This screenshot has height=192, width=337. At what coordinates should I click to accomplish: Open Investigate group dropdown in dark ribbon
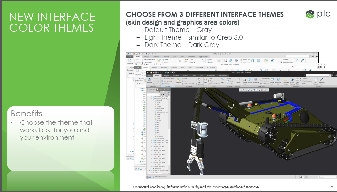tap(319, 86)
